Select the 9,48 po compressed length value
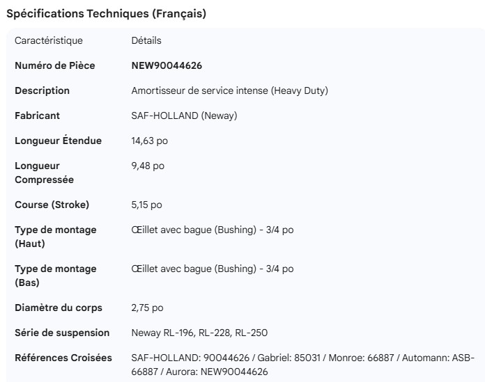The image size is (485, 382). (x=148, y=166)
